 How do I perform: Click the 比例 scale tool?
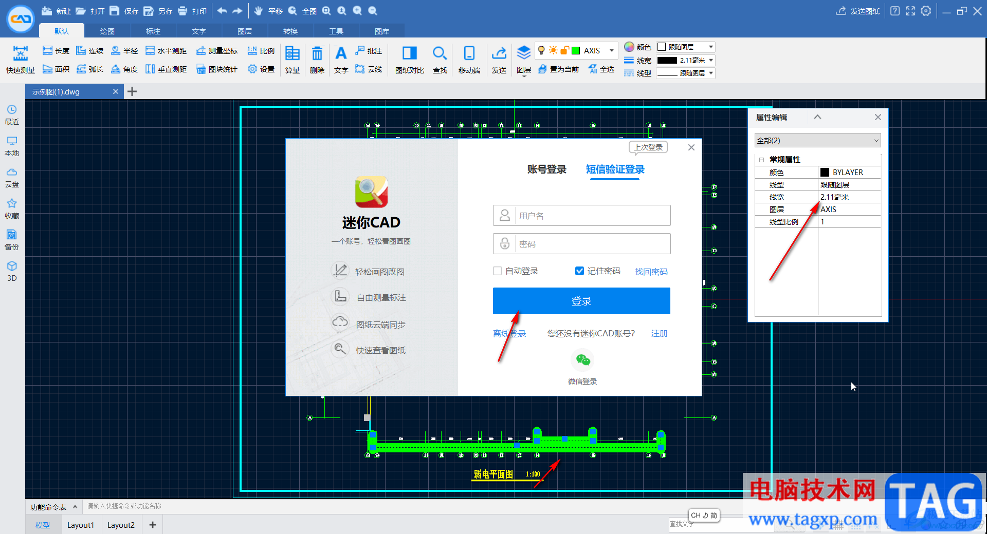[x=261, y=51]
